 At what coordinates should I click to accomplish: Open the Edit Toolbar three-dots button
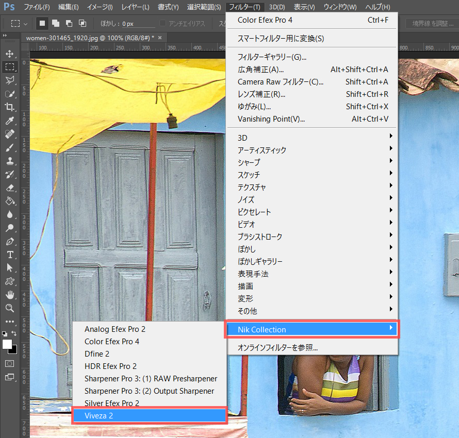[10, 322]
